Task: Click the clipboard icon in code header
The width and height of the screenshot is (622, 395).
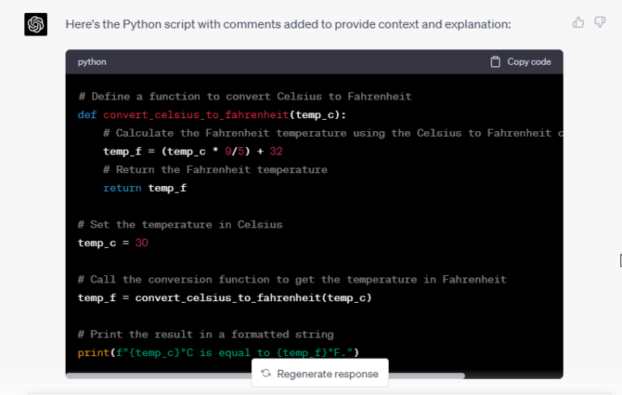Action: (496, 62)
